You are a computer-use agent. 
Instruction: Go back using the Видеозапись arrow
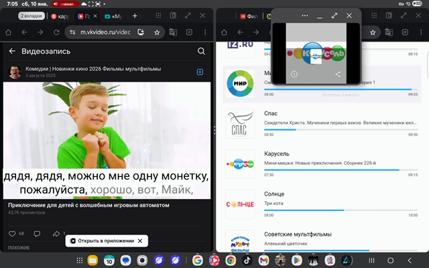12,51
